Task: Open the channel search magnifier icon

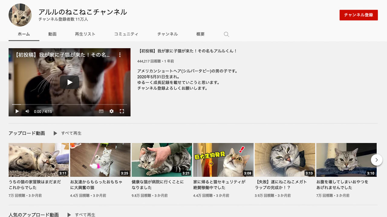Action: [226, 34]
